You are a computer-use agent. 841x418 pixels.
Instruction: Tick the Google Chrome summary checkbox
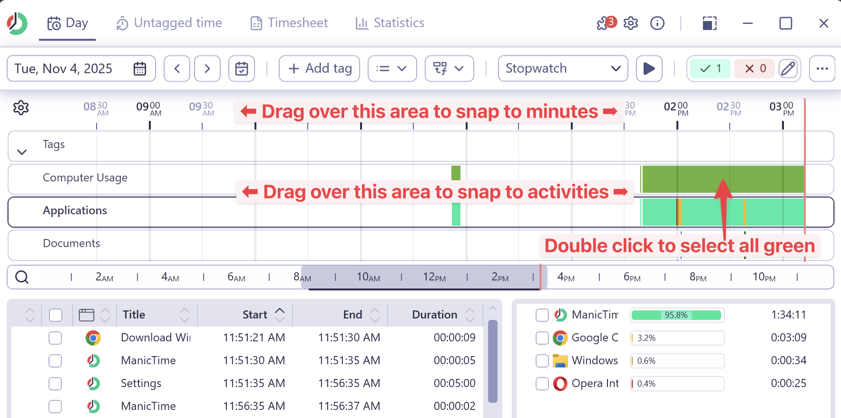[x=542, y=338]
